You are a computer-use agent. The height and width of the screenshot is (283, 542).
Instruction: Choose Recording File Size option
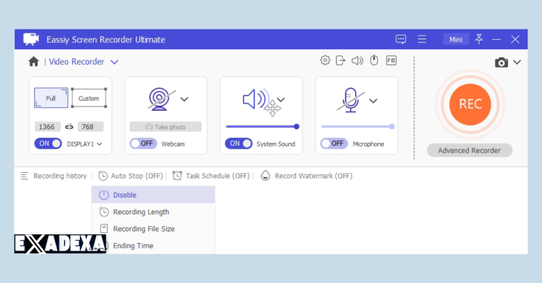153,229
